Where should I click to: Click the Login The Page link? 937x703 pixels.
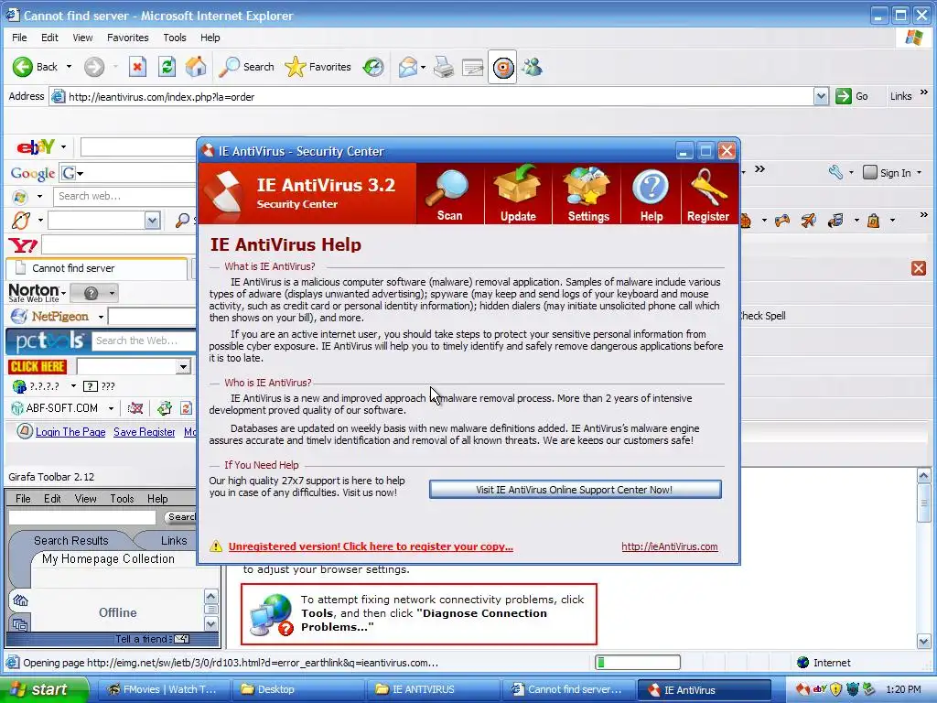(x=70, y=432)
